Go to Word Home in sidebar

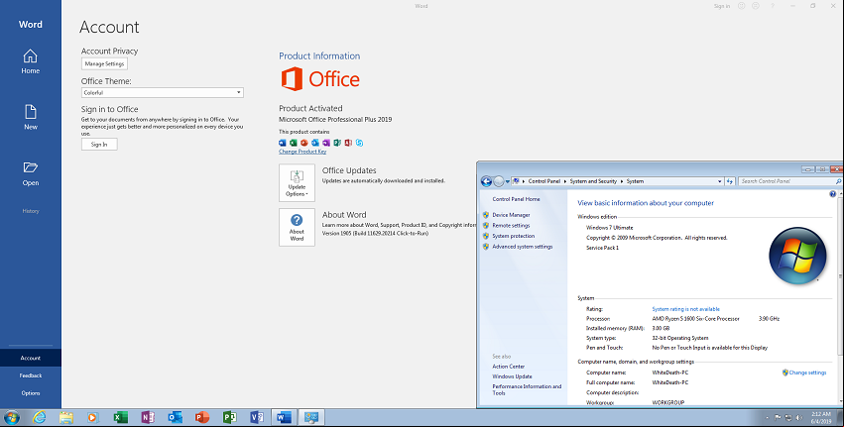[30, 61]
